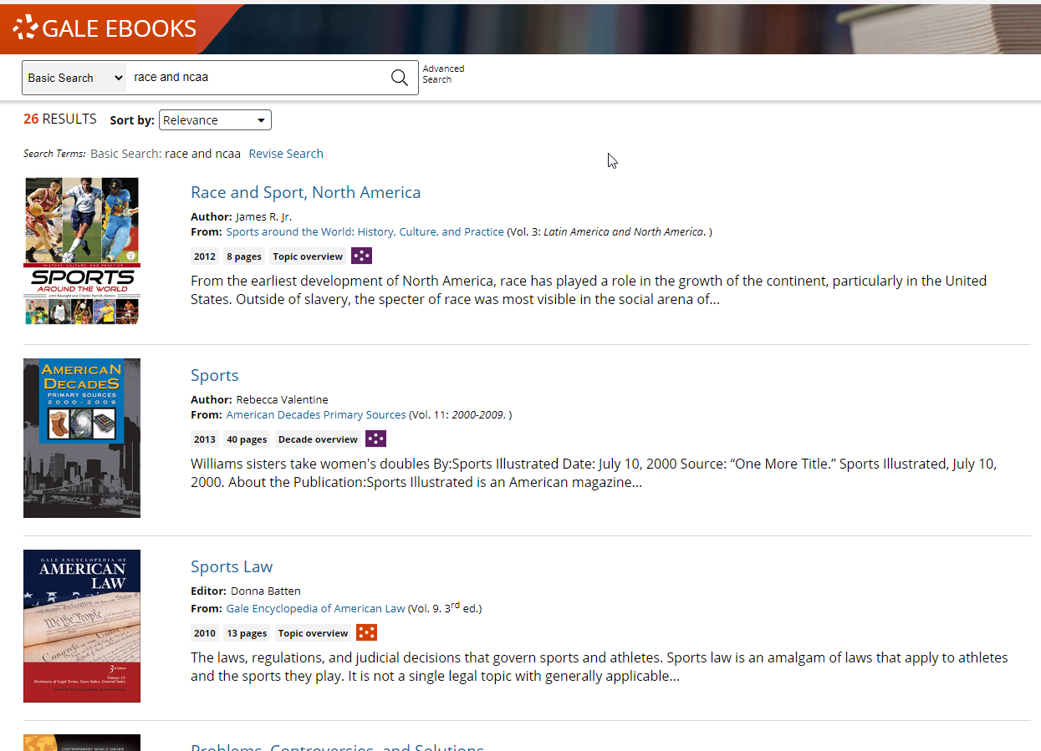Click the 13 pages tag
1041x751 pixels.
tap(247, 633)
